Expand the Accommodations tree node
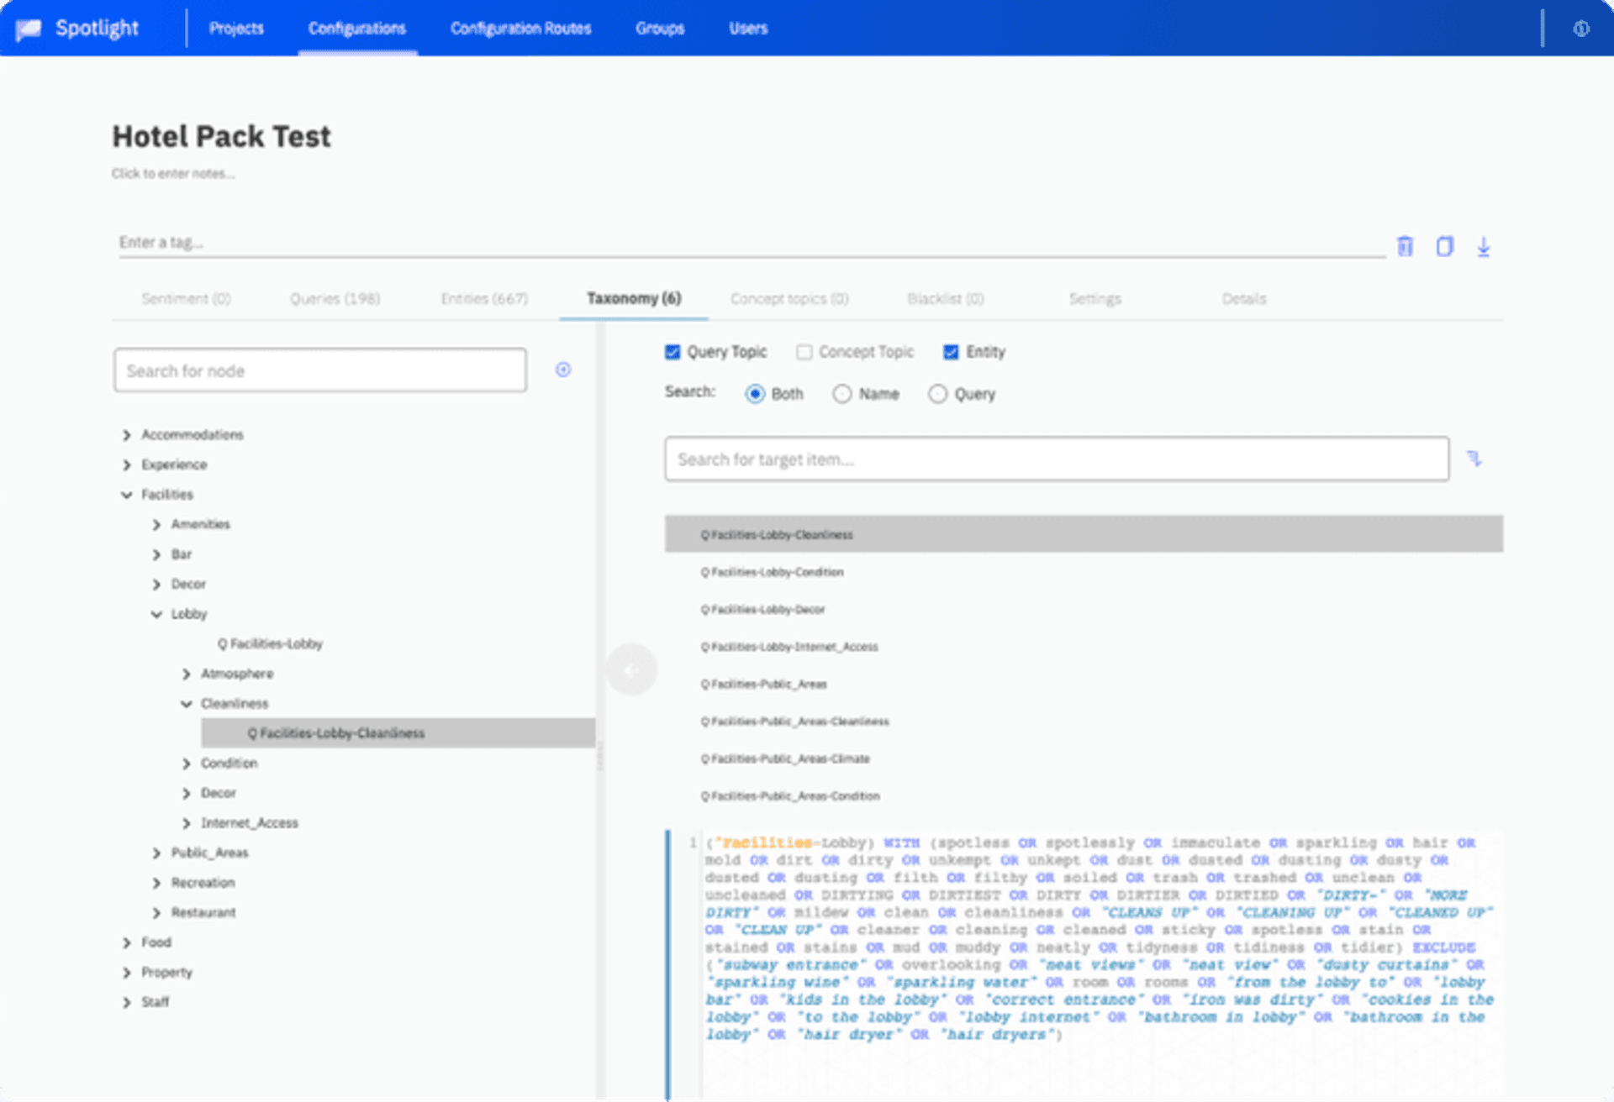This screenshot has width=1614, height=1102. coord(127,434)
